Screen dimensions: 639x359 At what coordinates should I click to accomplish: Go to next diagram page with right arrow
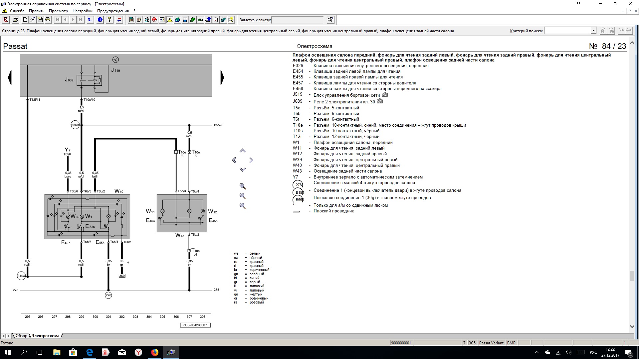pyautogui.click(x=222, y=77)
